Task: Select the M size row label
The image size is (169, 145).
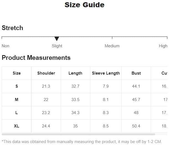Action: 17,100
